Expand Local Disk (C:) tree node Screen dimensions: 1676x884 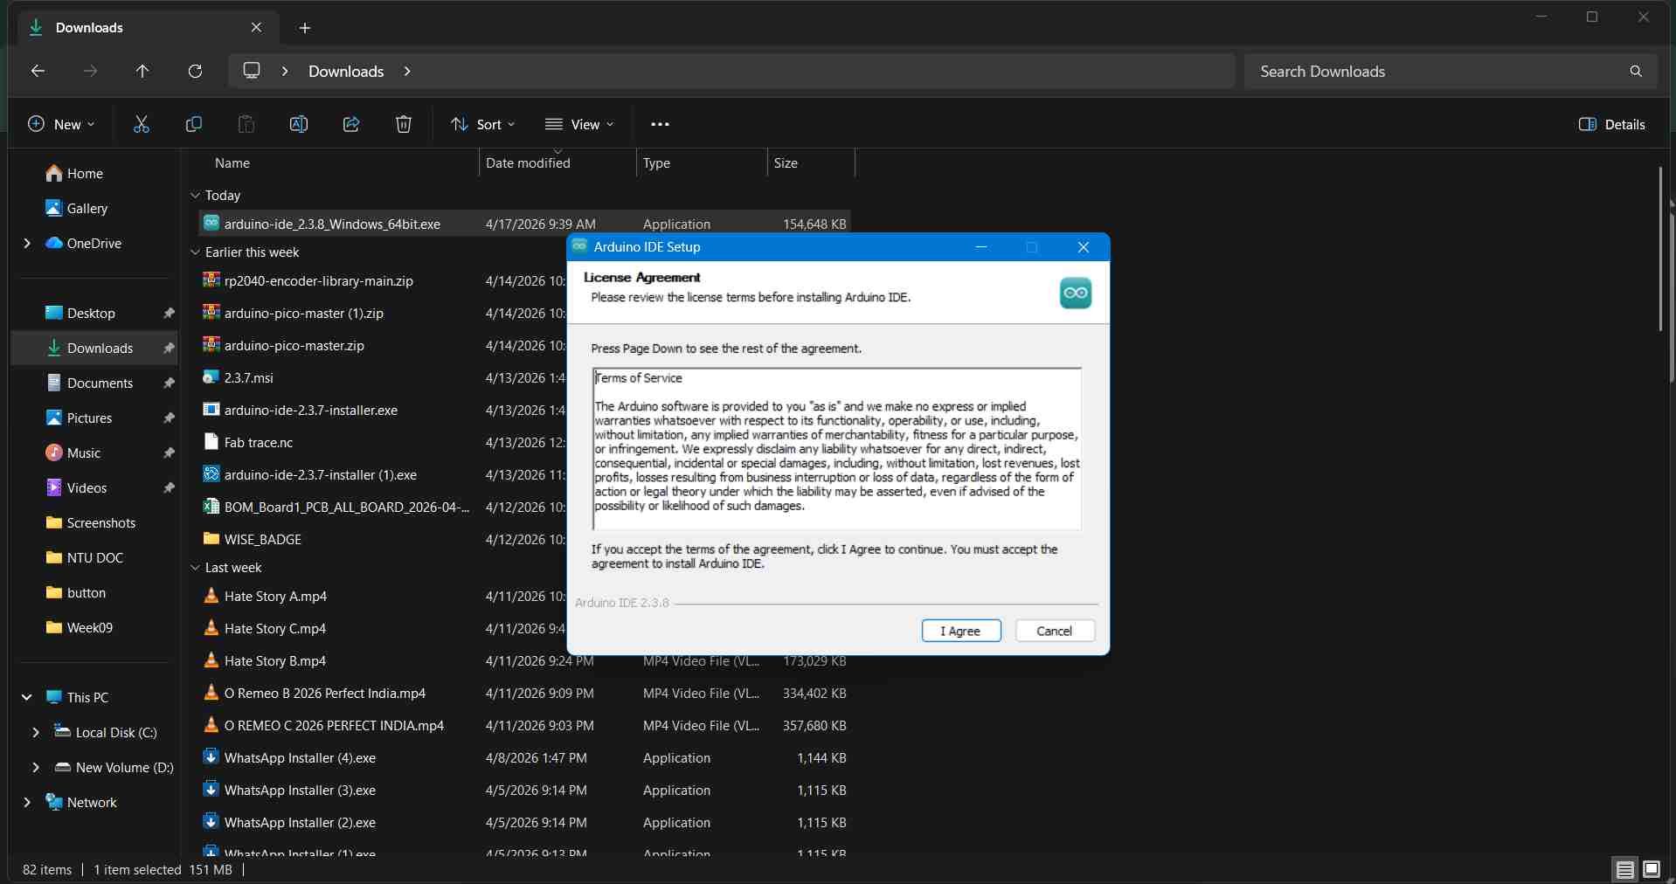[x=36, y=732]
